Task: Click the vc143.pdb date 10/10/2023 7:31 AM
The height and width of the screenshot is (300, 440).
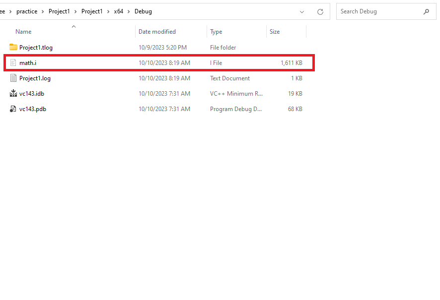Action: 164,109
